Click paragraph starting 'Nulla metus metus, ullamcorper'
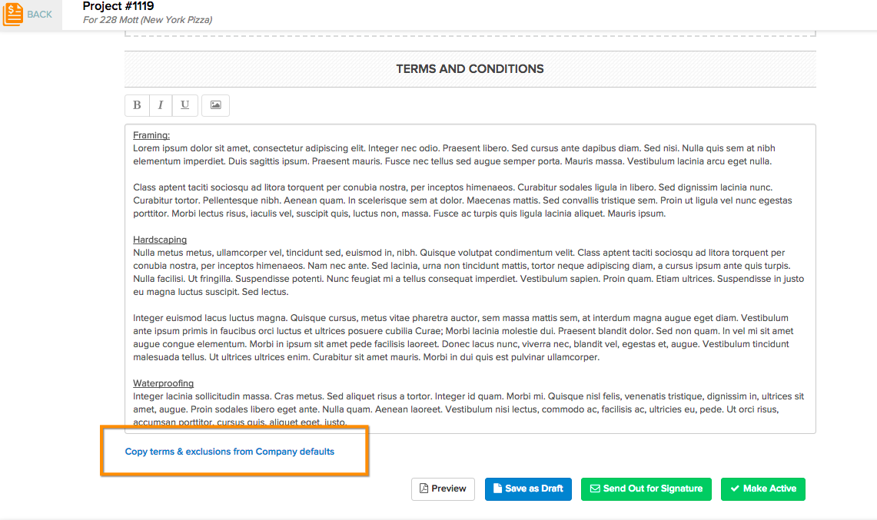This screenshot has height=520, width=877. (469, 273)
